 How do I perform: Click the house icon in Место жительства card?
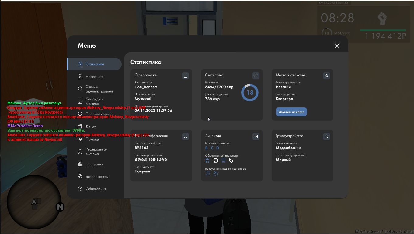[x=326, y=76]
